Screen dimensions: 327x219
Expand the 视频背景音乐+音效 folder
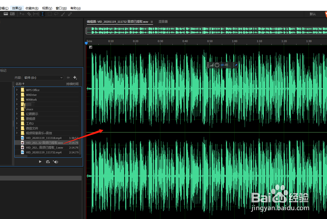[17, 133]
